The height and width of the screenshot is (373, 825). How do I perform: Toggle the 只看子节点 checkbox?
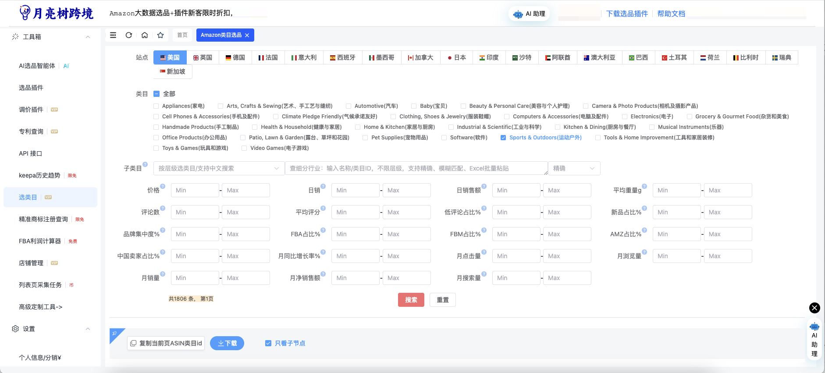268,343
